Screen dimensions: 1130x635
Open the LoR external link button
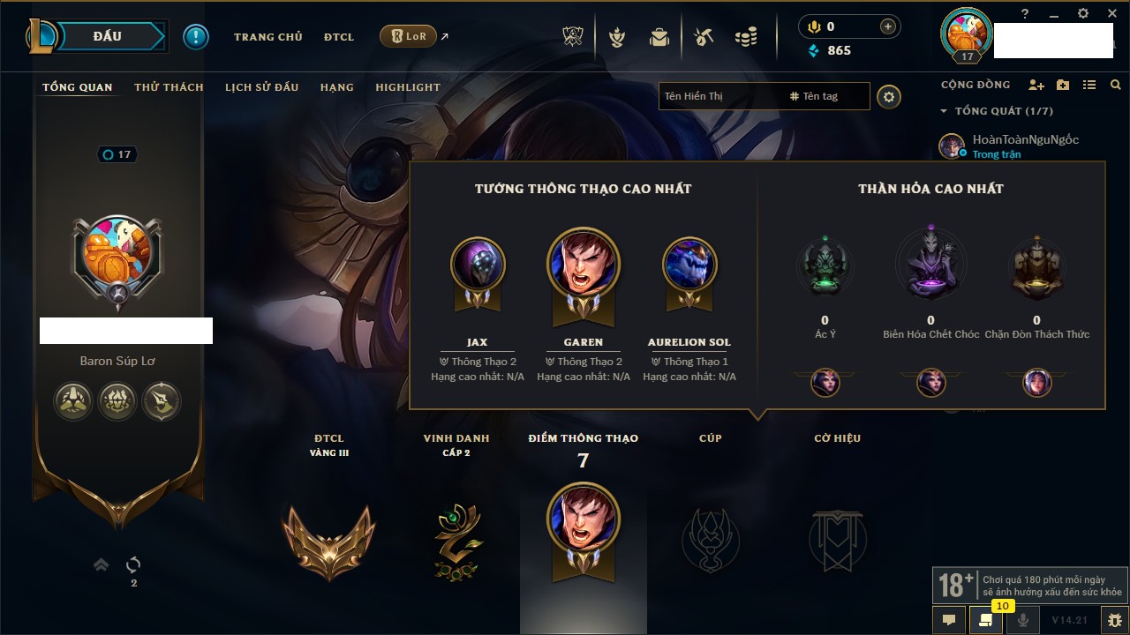point(414,36)
